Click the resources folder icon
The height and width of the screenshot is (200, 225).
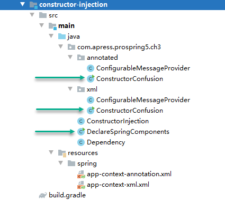pos(62,153)
